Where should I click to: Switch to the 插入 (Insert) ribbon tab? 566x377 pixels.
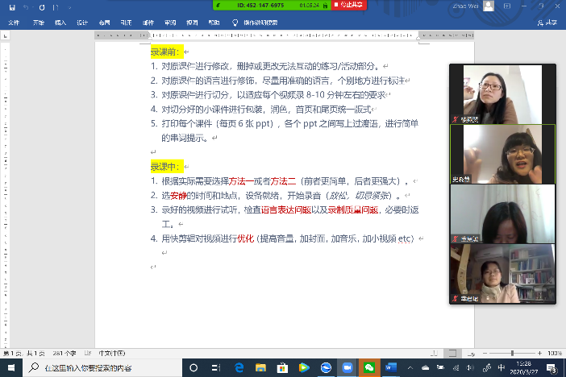(x=60, y=23)
